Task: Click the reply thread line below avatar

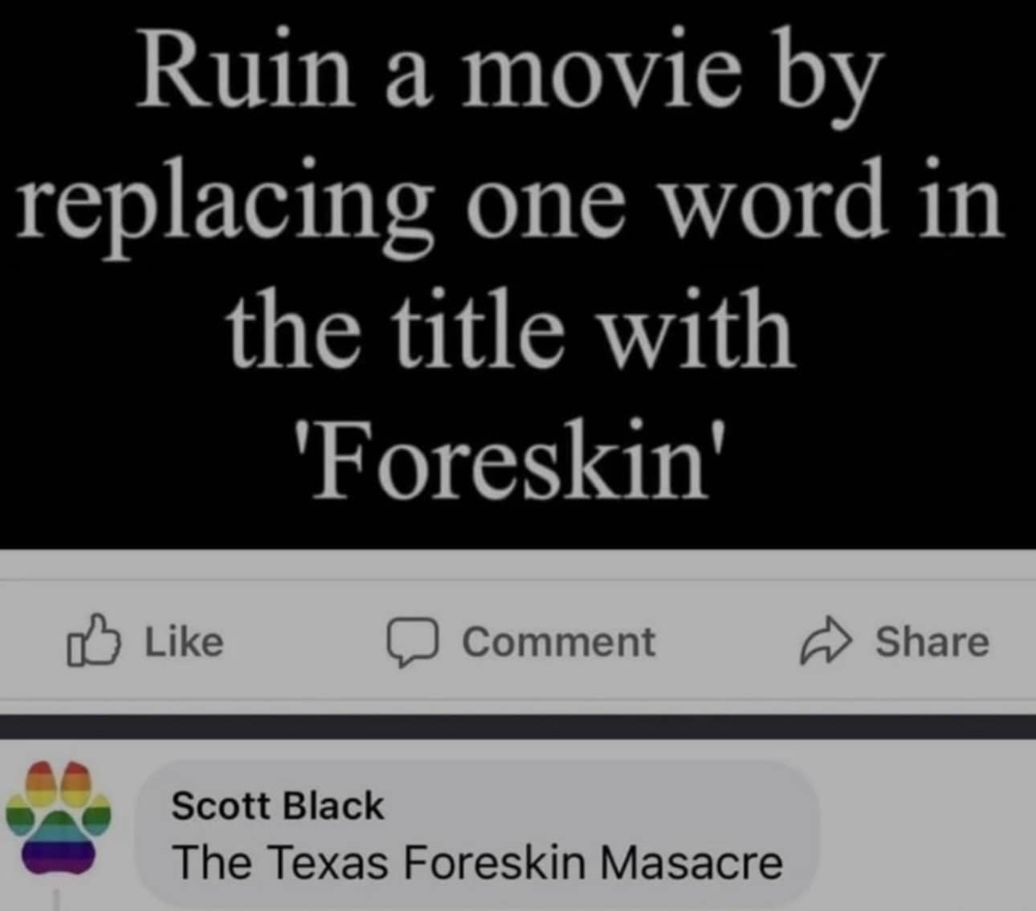Action: point(56,899)
